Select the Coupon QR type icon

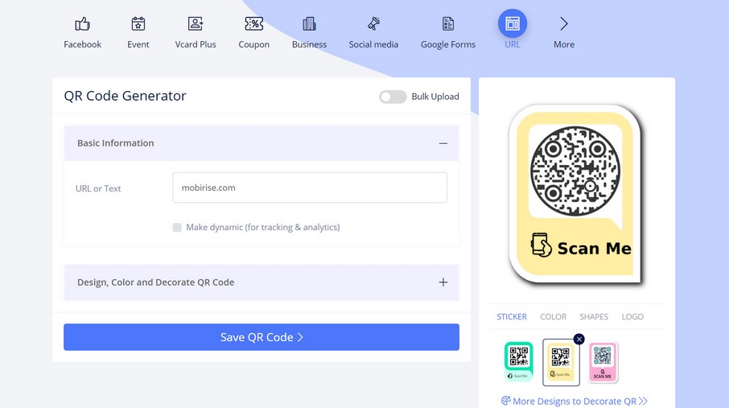coord(253,24)
